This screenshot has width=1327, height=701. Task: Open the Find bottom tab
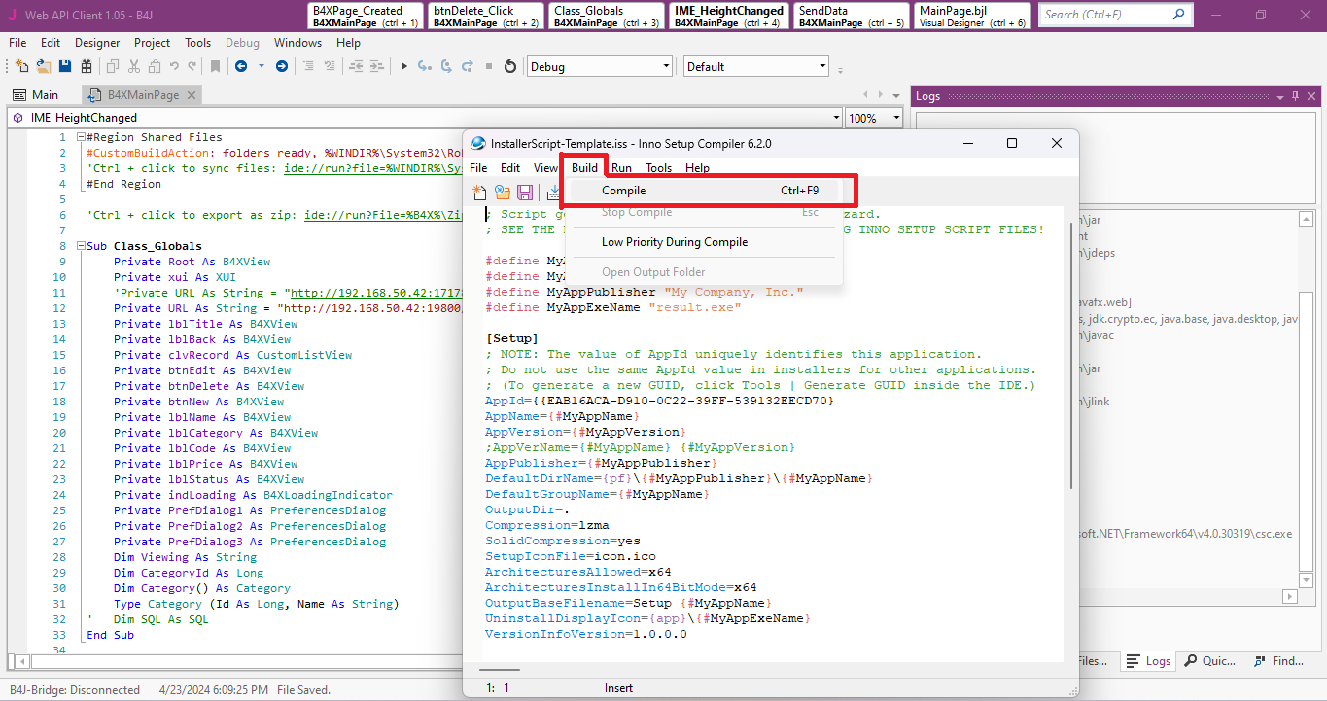point(1277,661)
